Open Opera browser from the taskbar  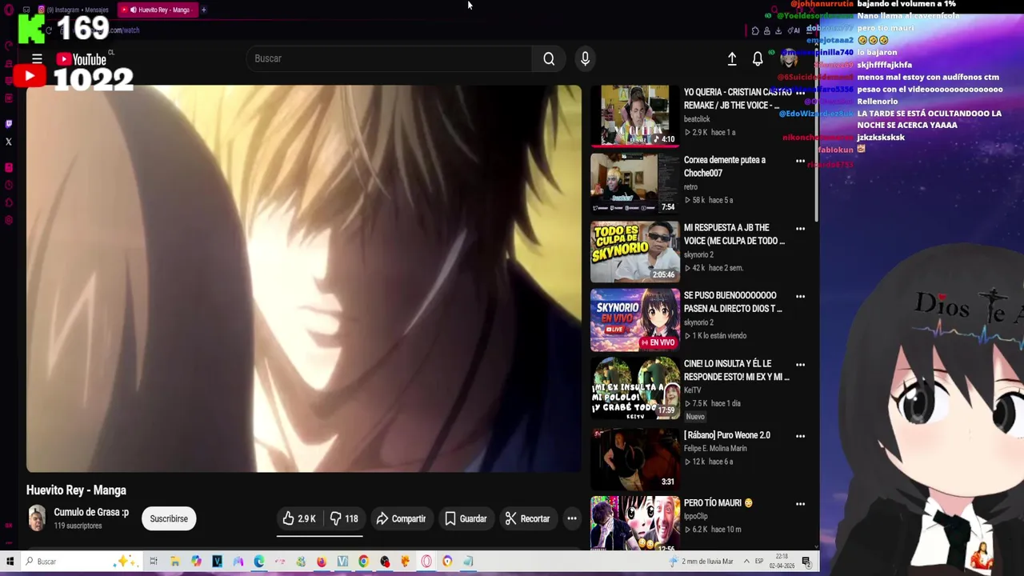click(x=426, y=562)
